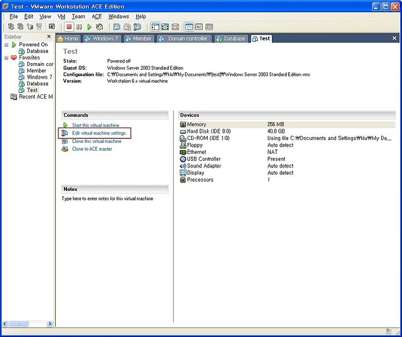Click the USB Controller device icon
This screenshot has width=402, height=337.
183,159
